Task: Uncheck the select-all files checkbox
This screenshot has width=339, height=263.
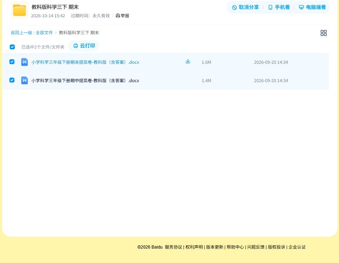Action: [12, 47]
